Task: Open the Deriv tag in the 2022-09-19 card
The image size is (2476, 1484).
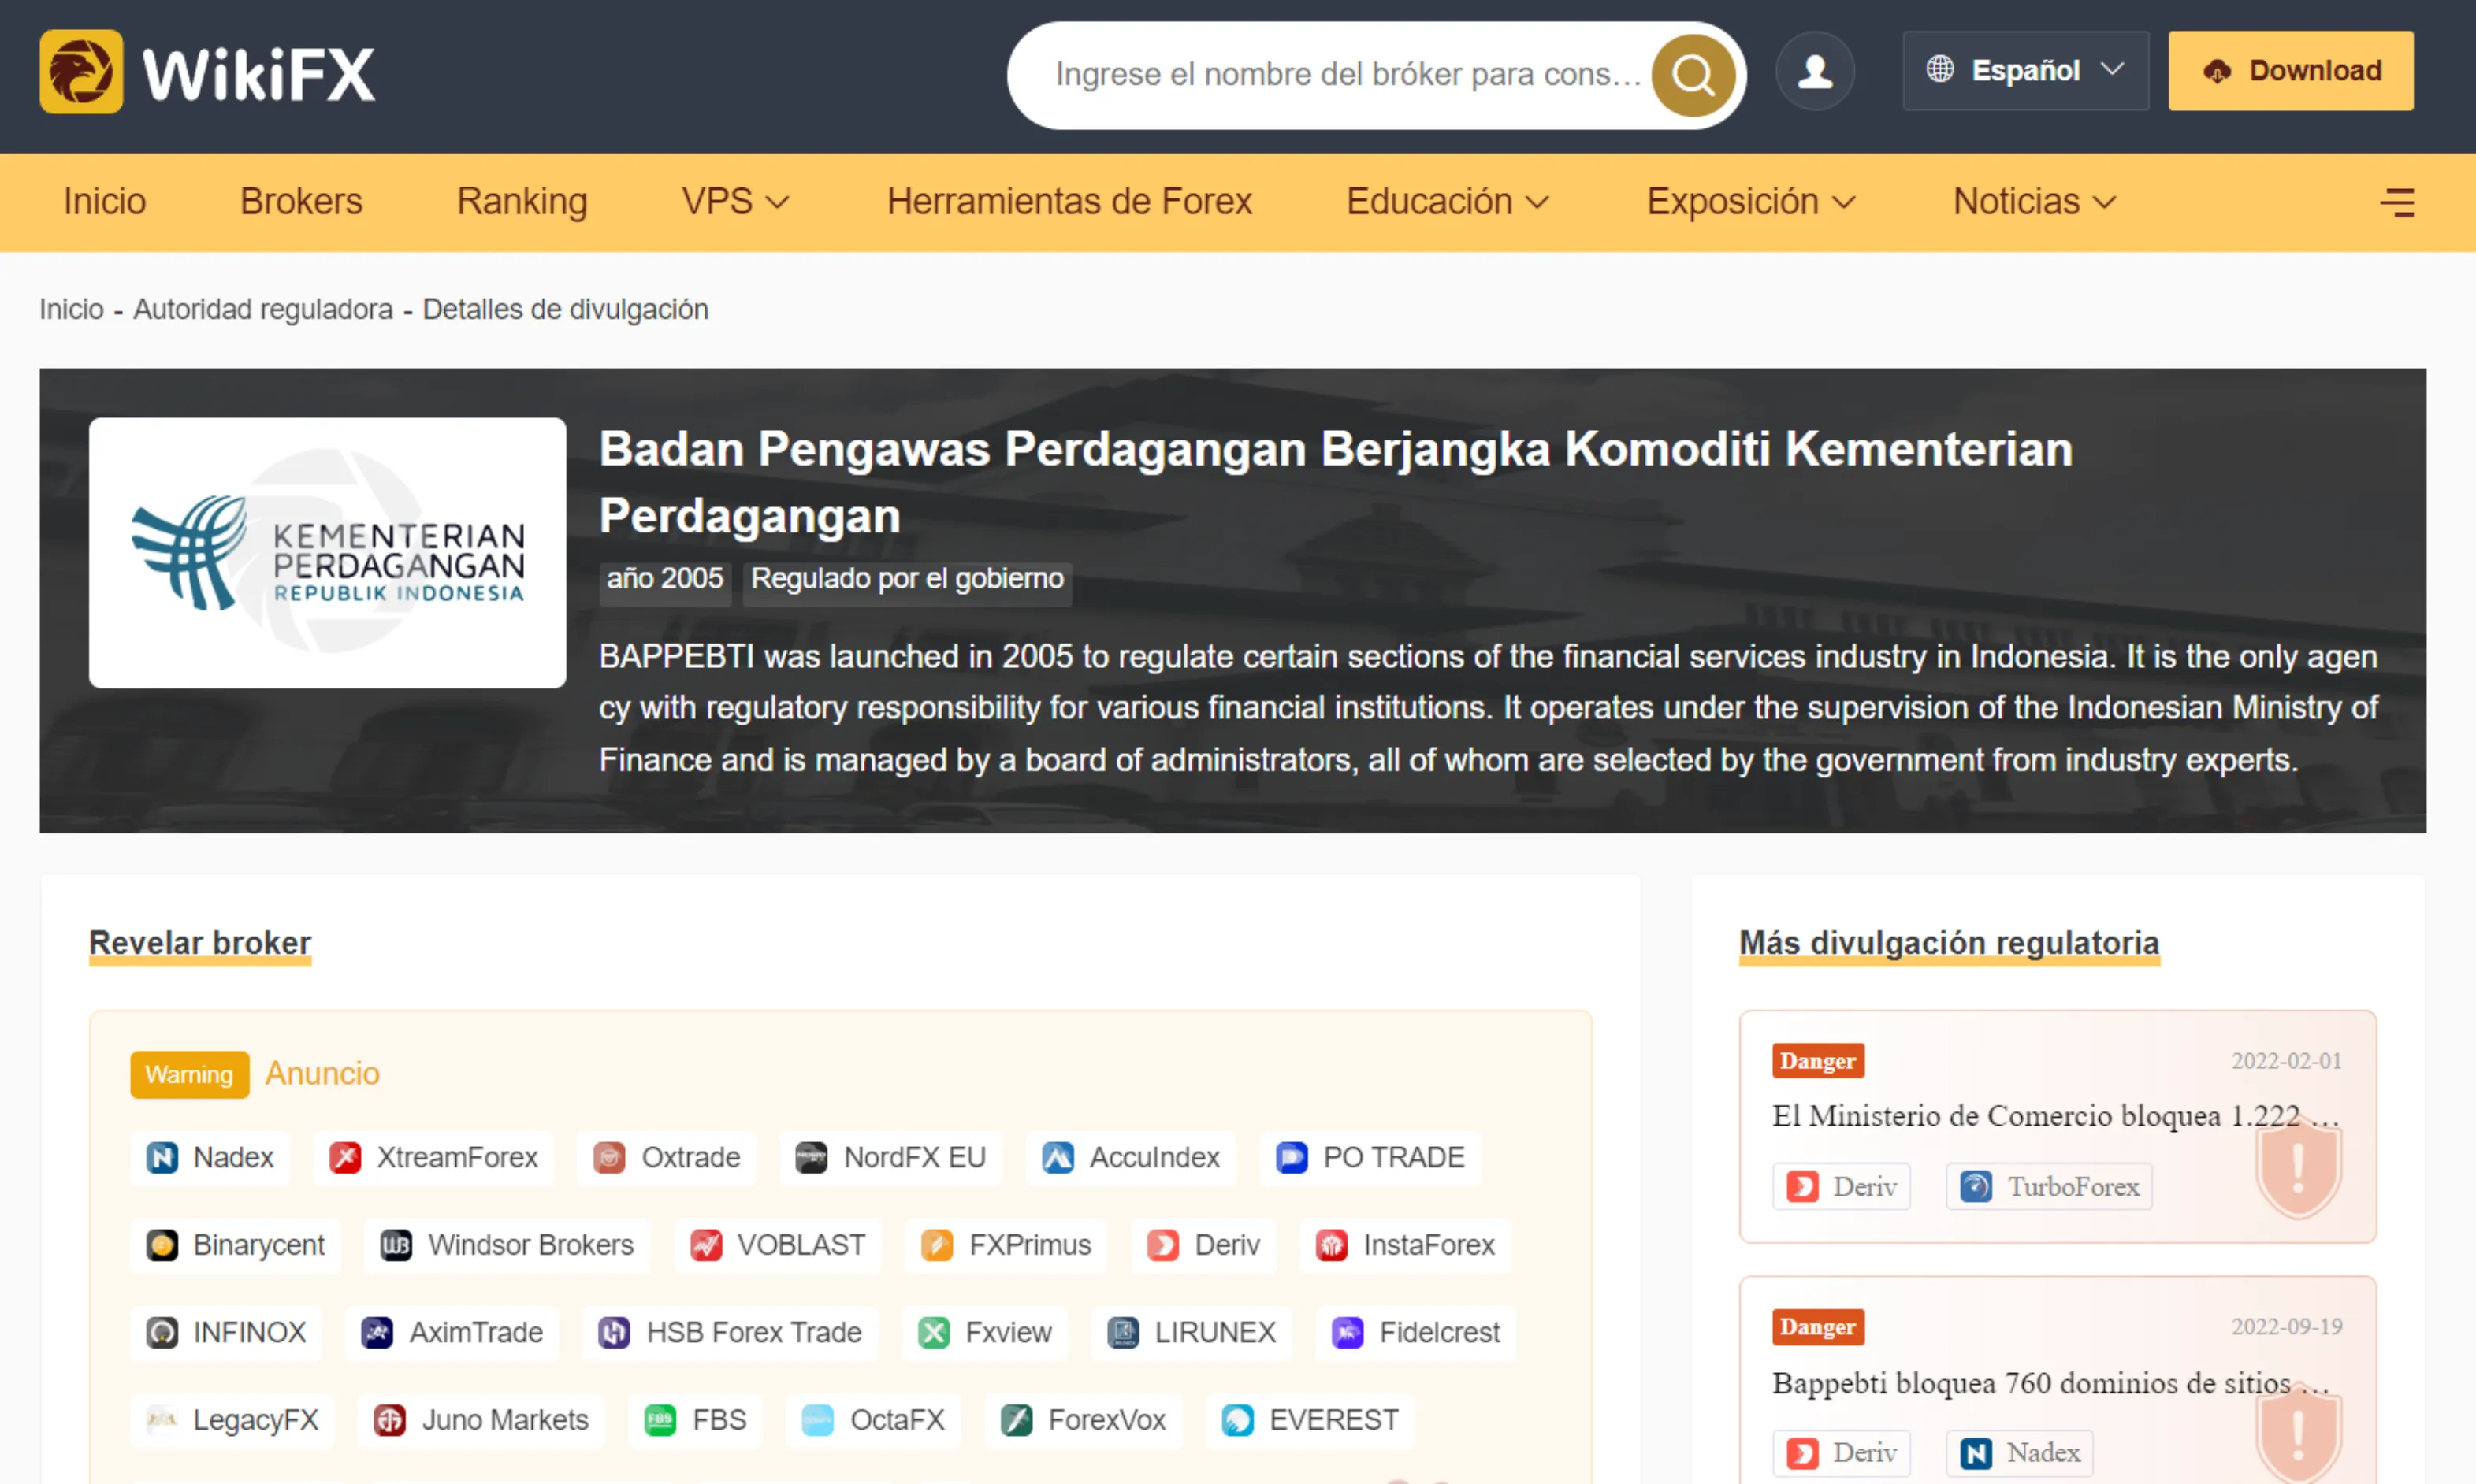Action: [1842, 1453]
